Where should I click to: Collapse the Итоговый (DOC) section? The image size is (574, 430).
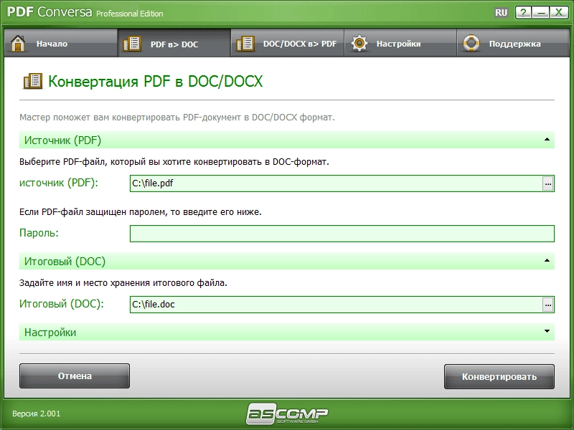(547, 260)
